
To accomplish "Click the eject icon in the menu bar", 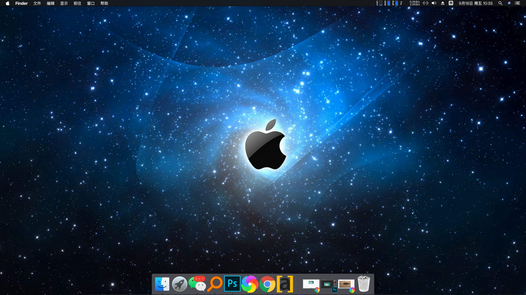I will tap(442, 3).
